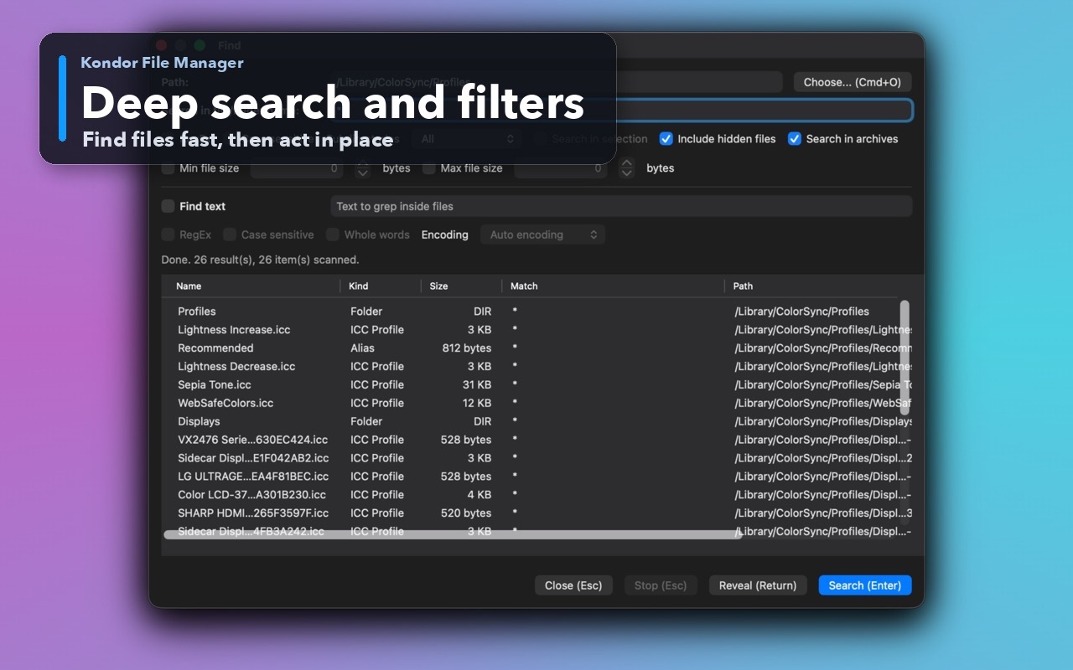Select WebSafeColors.icc result

pos(536,404)
